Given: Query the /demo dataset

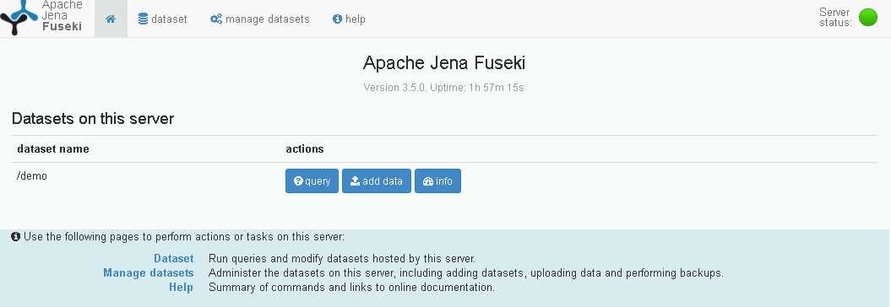Looking at the screenshot, I should [312, 181].
